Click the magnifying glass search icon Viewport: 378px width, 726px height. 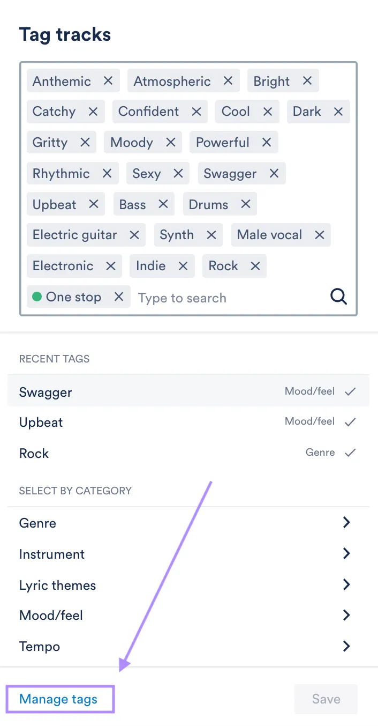click(338, 297)
